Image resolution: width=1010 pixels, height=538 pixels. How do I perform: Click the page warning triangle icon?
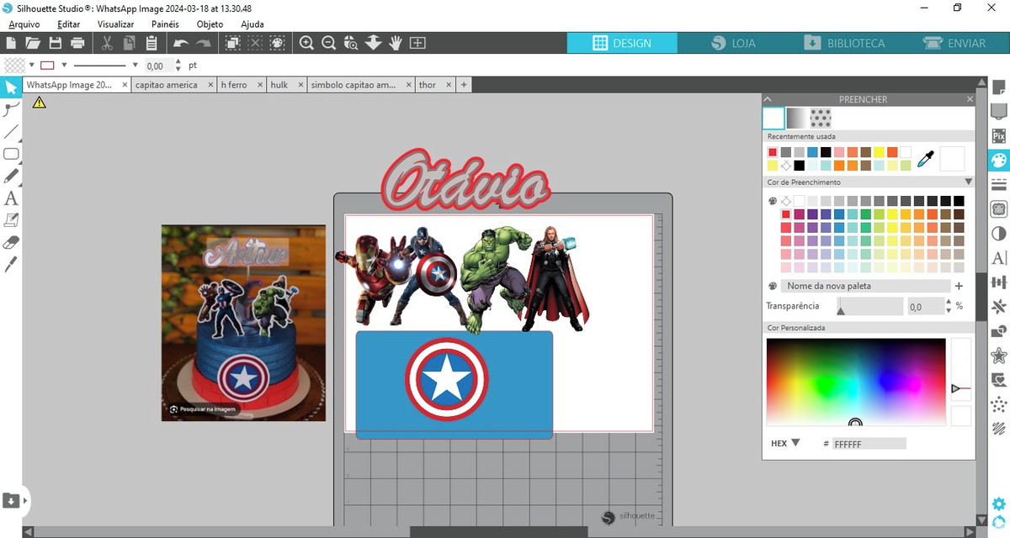(39, 103)
